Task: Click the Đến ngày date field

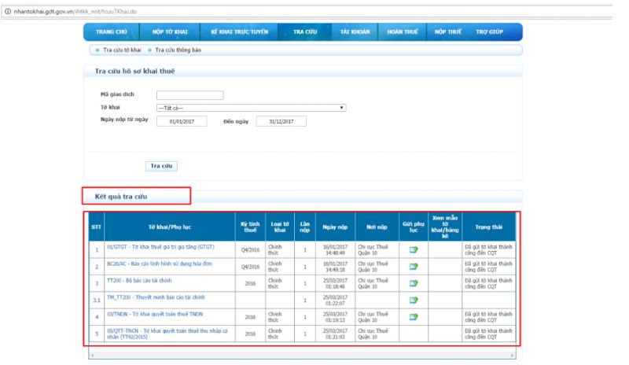Action: click(281, 121)
